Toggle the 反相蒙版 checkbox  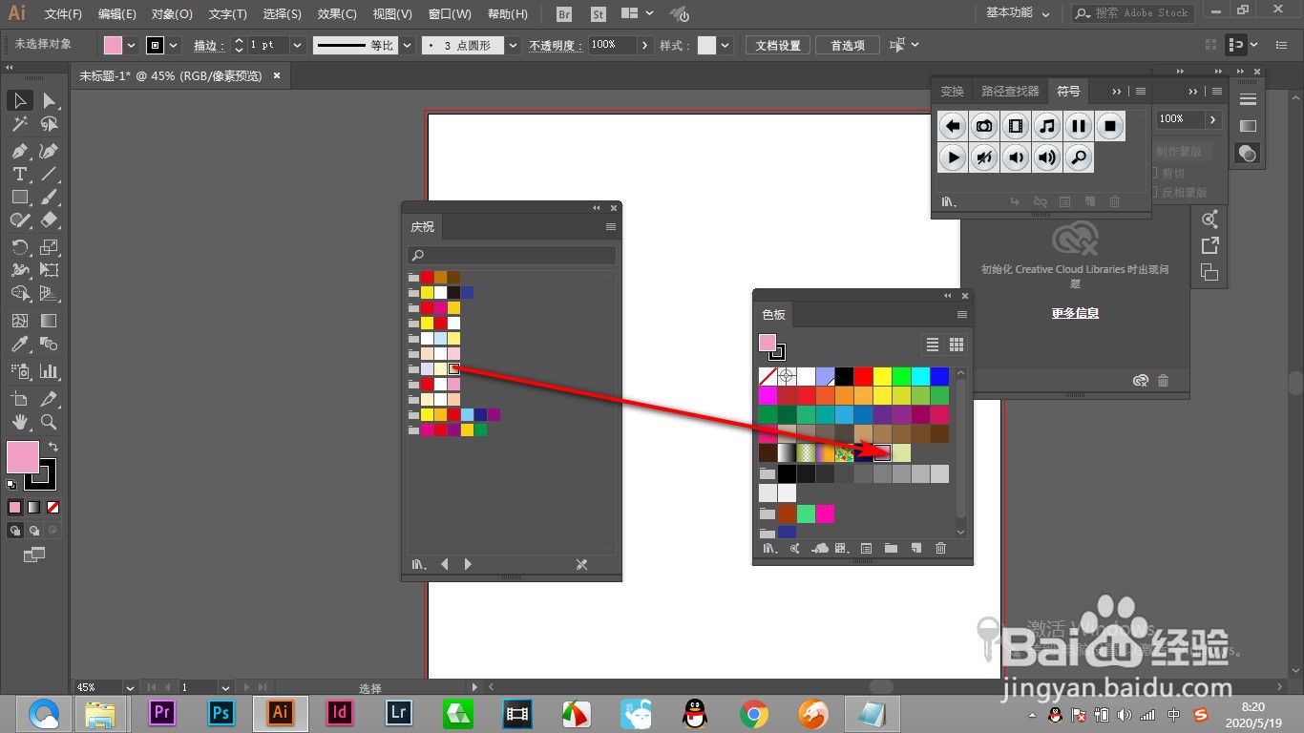click(x=1154, y=192)
